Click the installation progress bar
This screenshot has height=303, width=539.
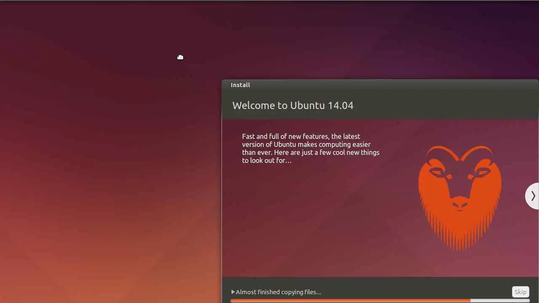[x=380, y=300]
